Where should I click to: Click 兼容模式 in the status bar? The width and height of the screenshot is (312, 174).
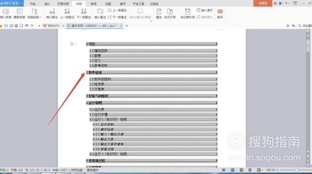(x=93, y=170)
